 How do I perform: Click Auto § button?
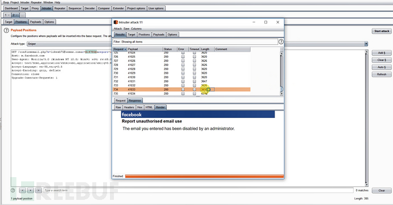pos(382,67)
